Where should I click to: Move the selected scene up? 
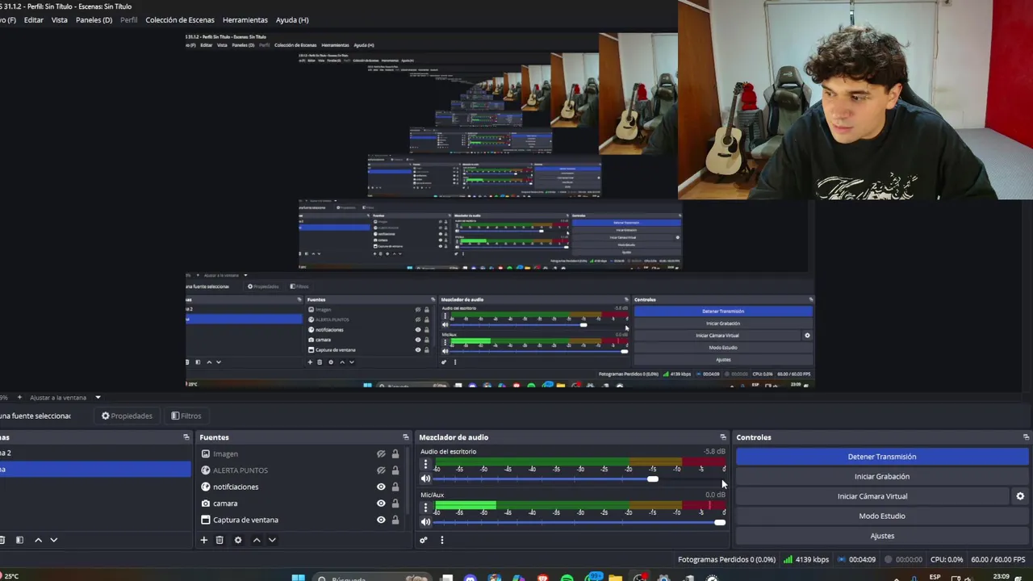[38, 540]
